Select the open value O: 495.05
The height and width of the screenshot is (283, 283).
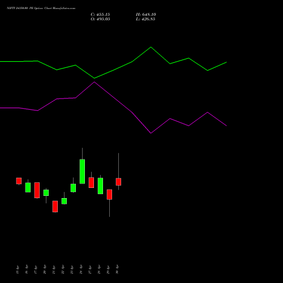pos(100,19)
